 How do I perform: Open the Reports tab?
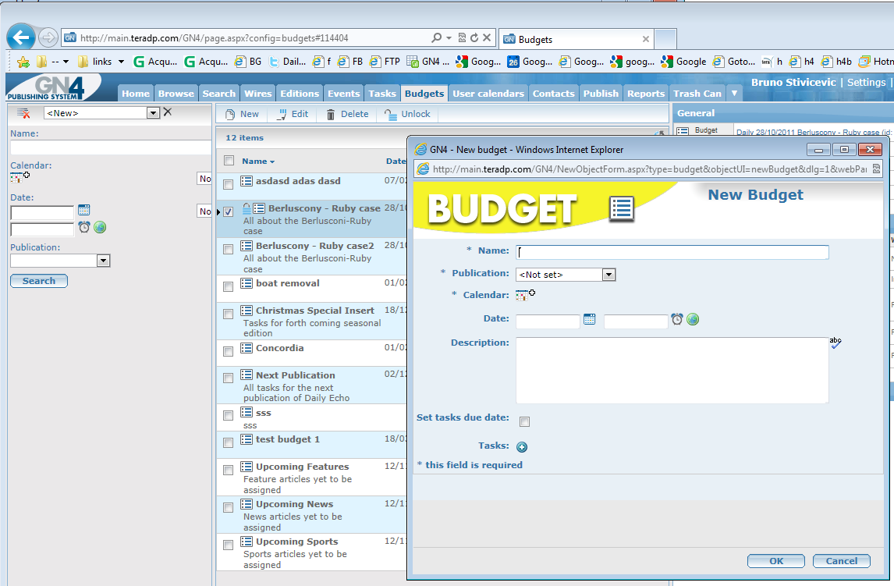point(646,94)
